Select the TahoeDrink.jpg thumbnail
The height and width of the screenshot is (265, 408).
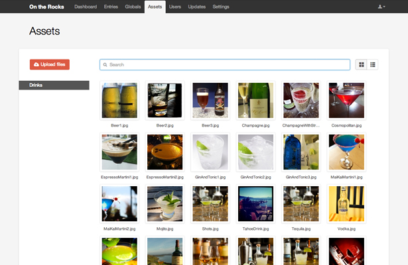point(256,203)
